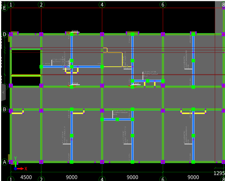The width and height of the screenshot is (225, 181).
Task: Select axis bubble A at bottom left
Action: [x=4, y=162]
